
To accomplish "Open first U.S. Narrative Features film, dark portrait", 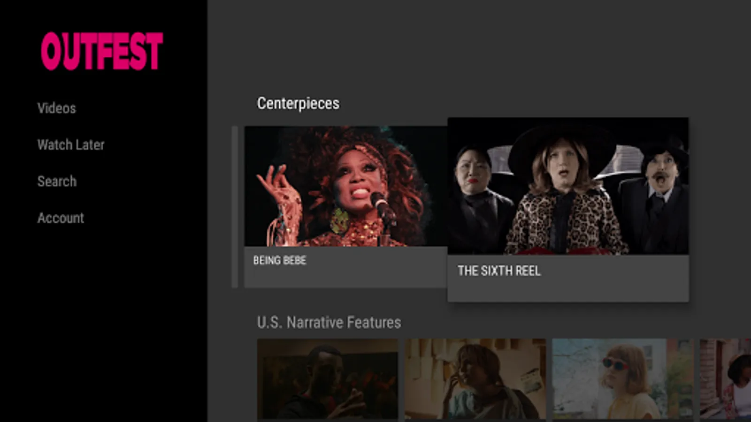I will [x=328, y=379].
